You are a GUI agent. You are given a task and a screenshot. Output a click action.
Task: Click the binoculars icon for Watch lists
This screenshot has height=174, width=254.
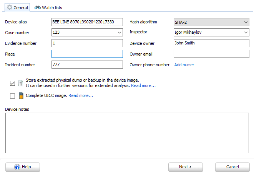point(38,7)
